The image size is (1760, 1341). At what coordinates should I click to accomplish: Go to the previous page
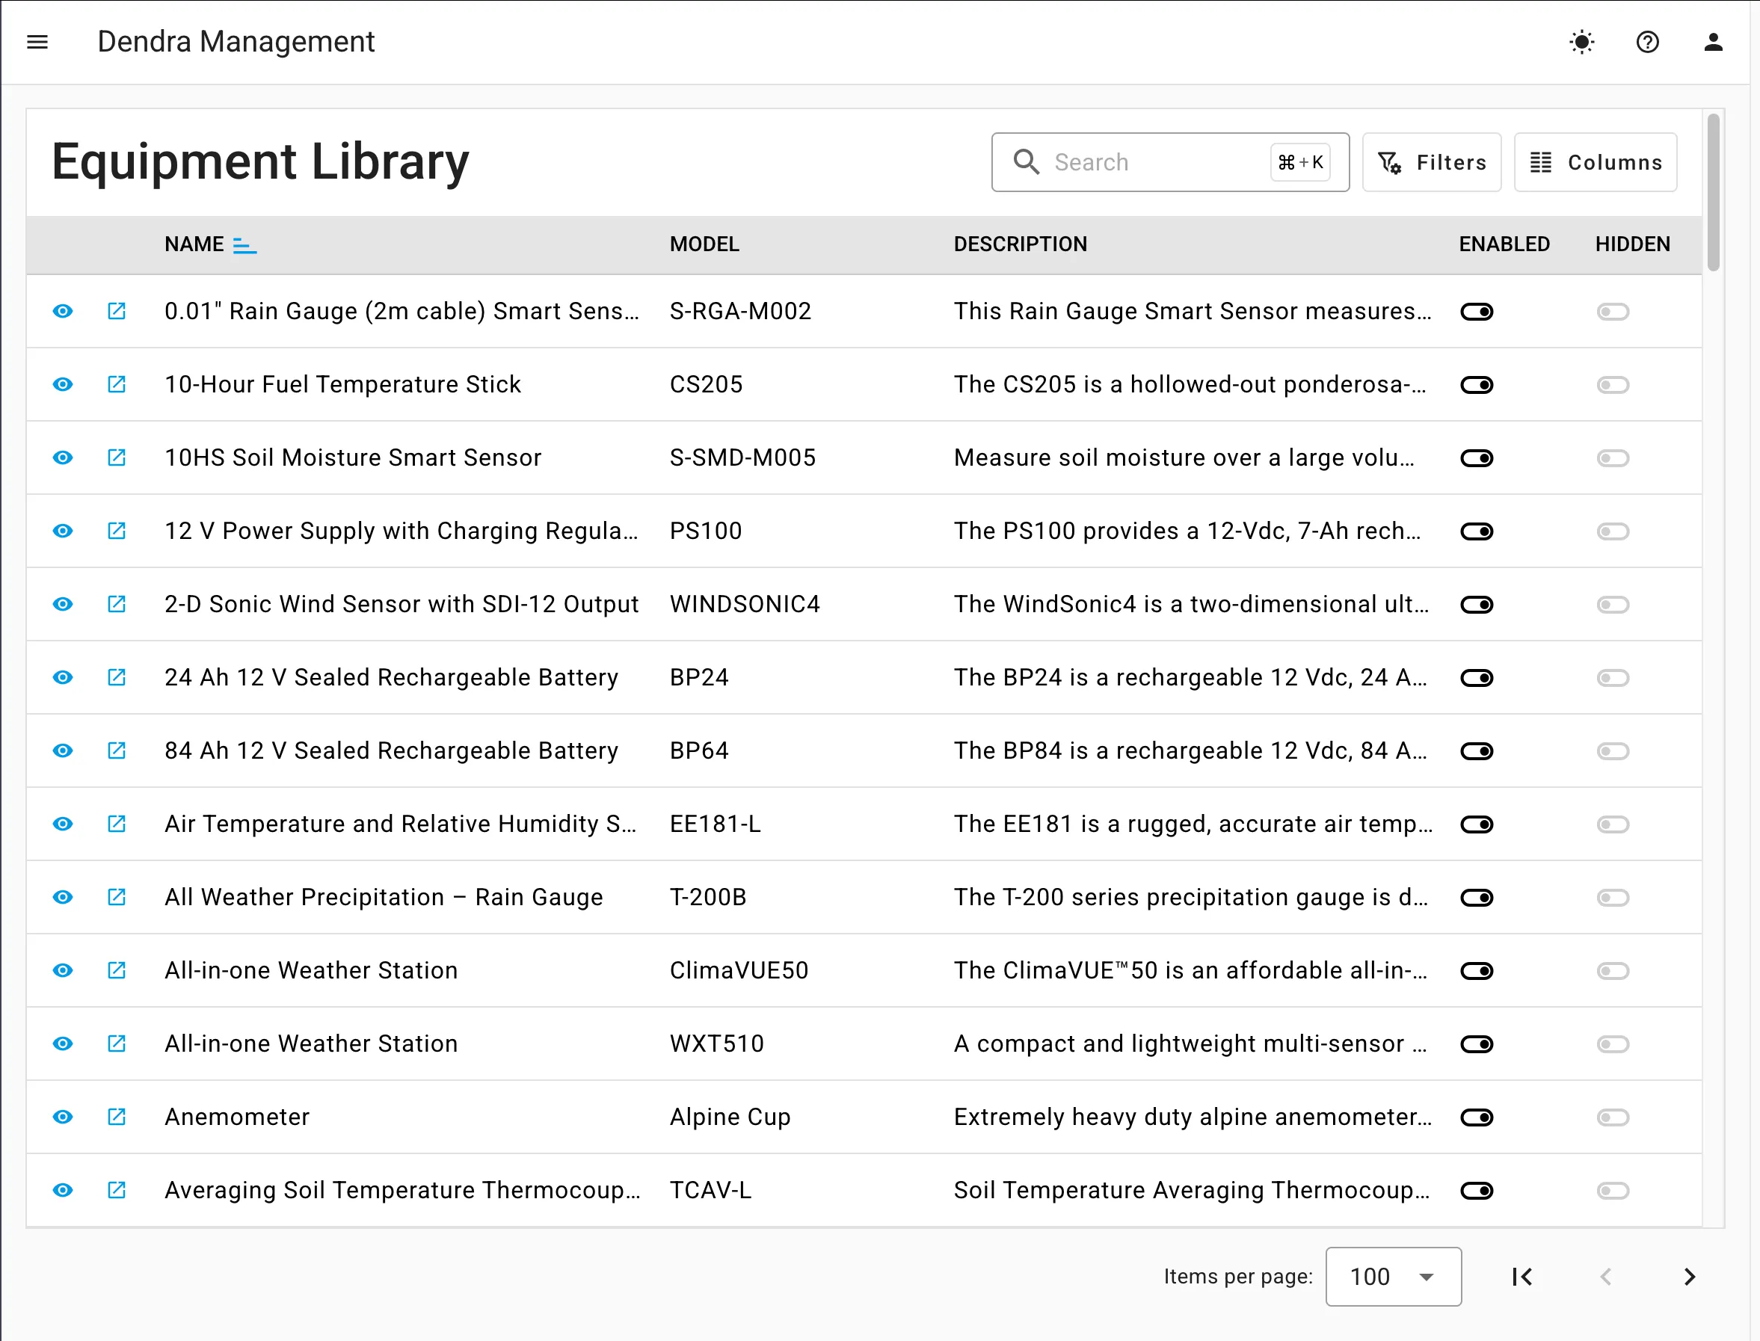(x=1606, y=1277)
